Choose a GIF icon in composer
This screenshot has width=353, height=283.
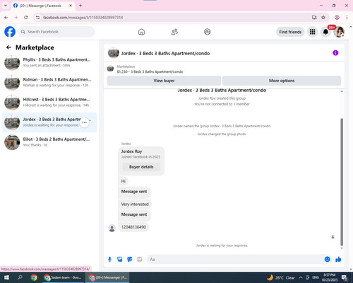[x=140, y=260]
